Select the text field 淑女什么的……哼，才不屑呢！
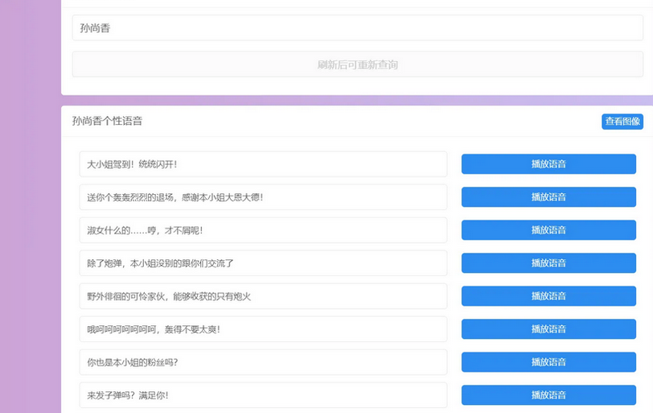The width and height of the screenshot is (653, 413). tap(263, 230)
